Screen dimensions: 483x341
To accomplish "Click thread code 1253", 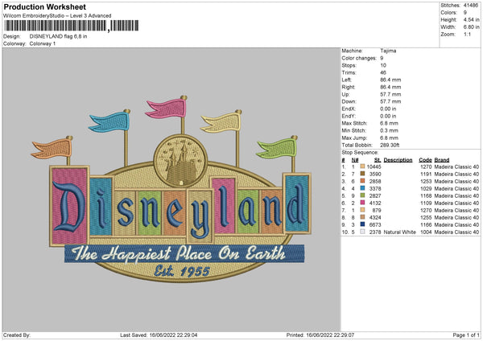I will pyautogui.click(x=426, y=181).
